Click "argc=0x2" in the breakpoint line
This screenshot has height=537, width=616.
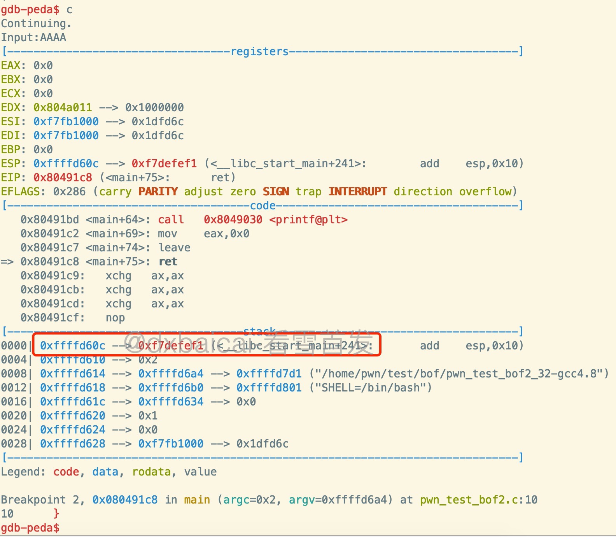(x=253, y=500)
